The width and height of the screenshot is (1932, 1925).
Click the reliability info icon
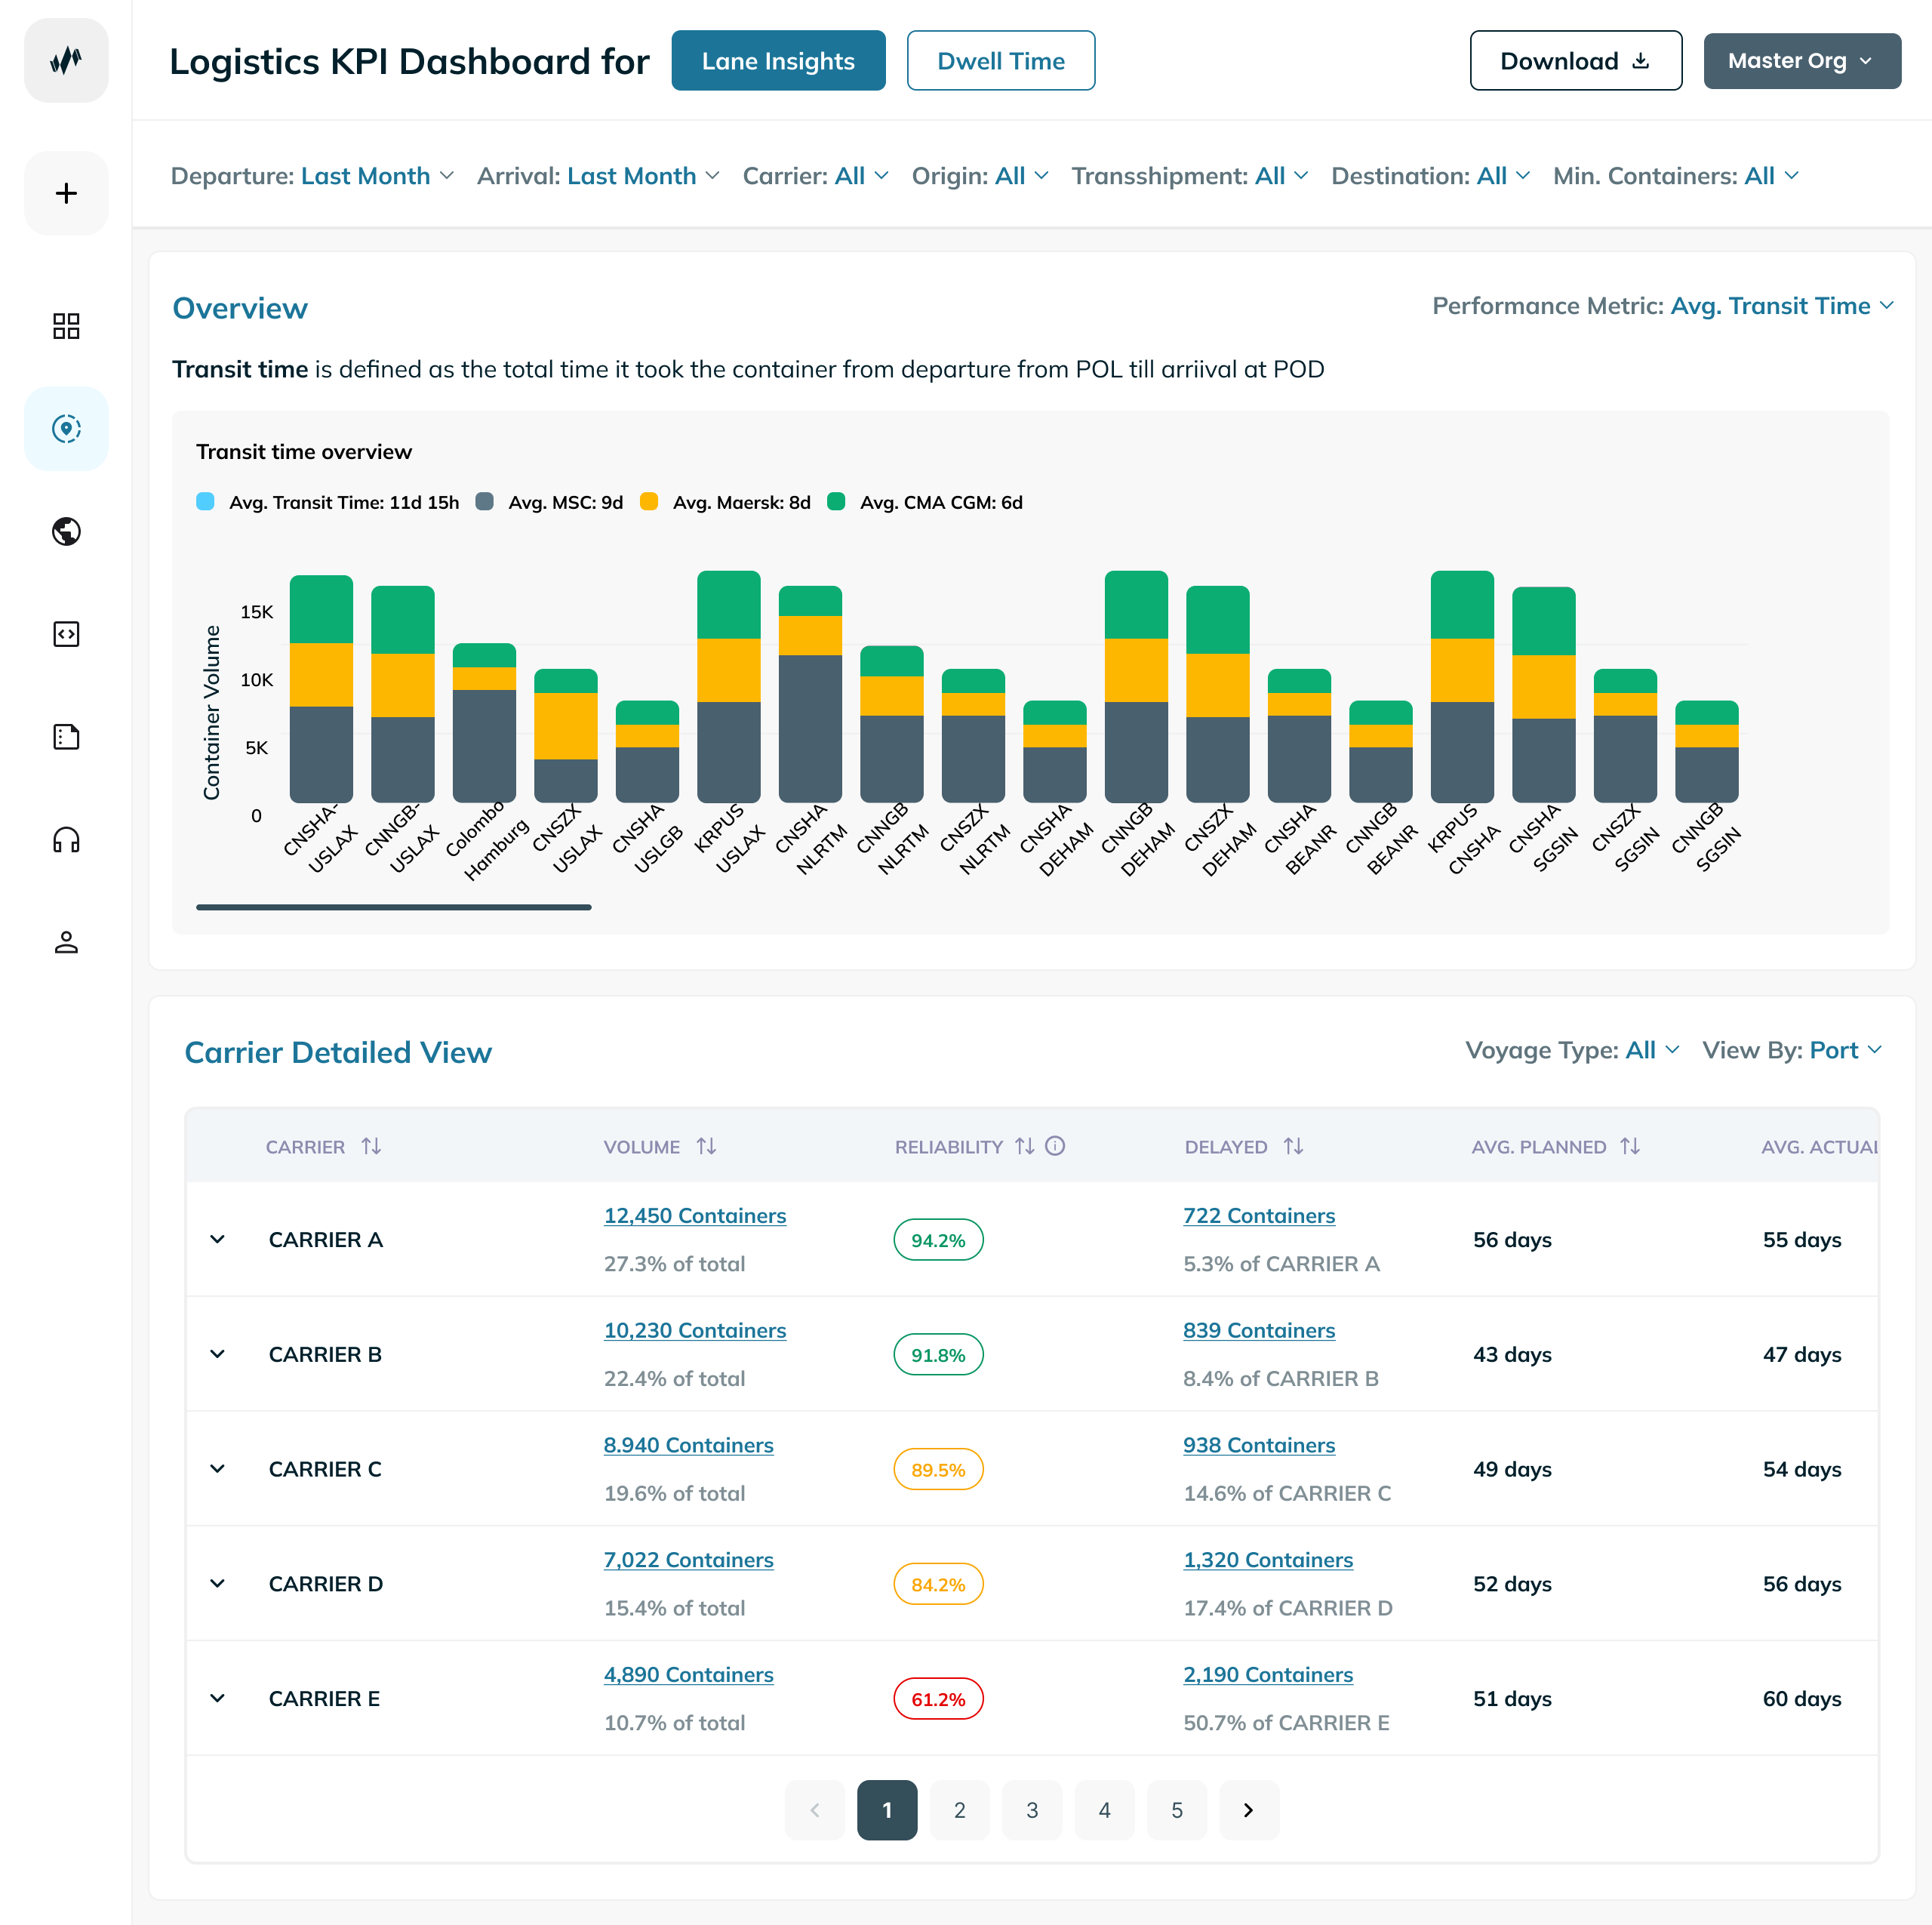(1055, 1147)
